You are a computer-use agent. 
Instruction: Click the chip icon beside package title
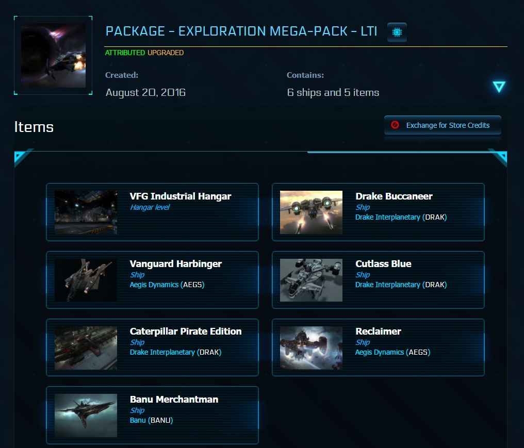[397, 32]
